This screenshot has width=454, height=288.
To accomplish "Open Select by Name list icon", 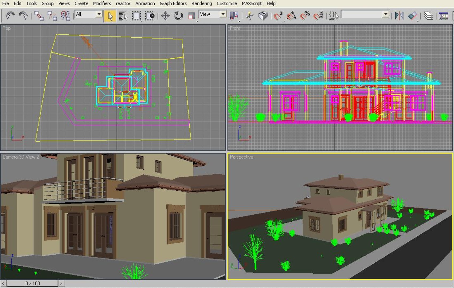I will tap(123, 16).
